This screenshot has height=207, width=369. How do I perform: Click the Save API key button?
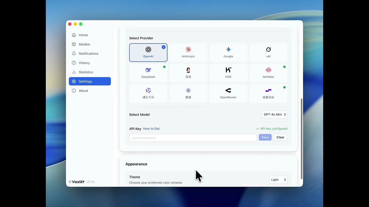tap(265, 137)
